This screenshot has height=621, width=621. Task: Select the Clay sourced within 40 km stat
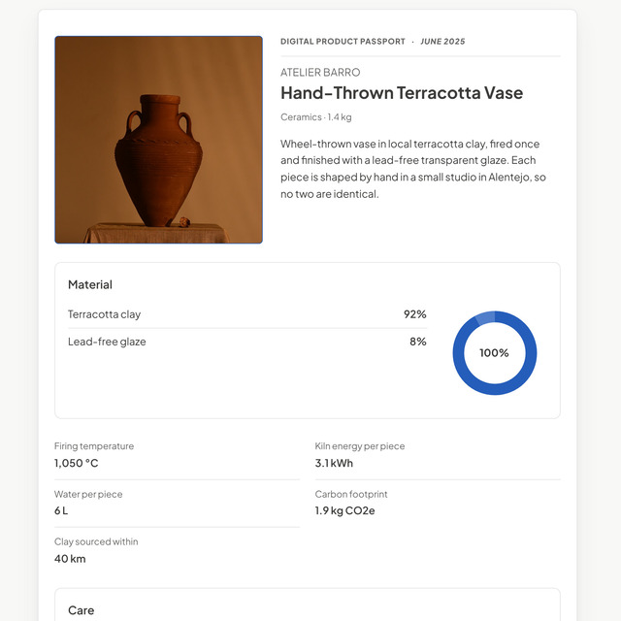pos(177,551)
